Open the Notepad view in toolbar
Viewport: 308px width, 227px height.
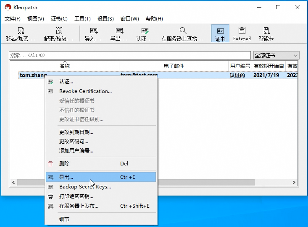click(x=242, y=34)
